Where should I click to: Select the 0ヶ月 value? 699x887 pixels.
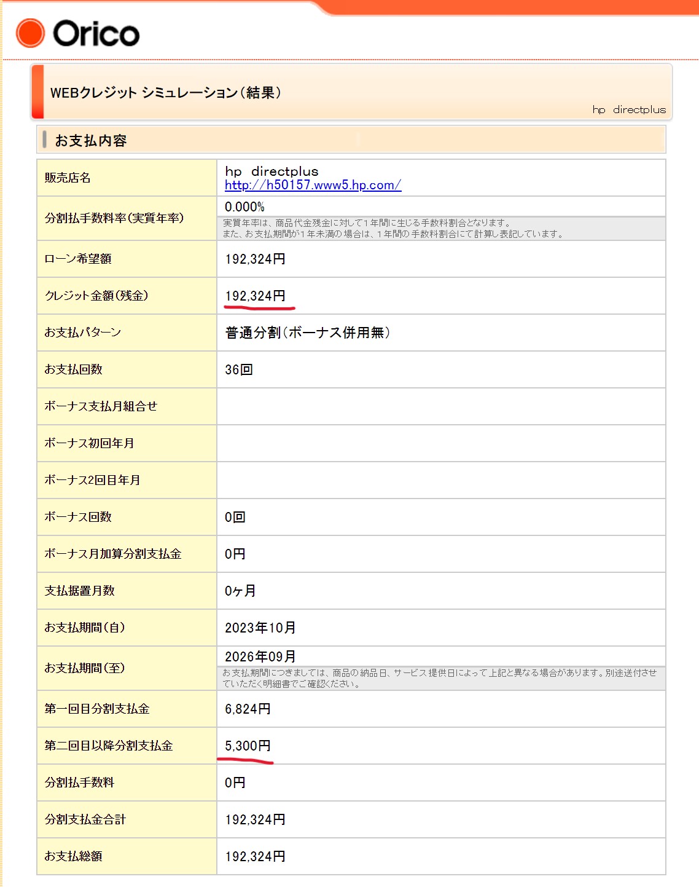point(240,591)
